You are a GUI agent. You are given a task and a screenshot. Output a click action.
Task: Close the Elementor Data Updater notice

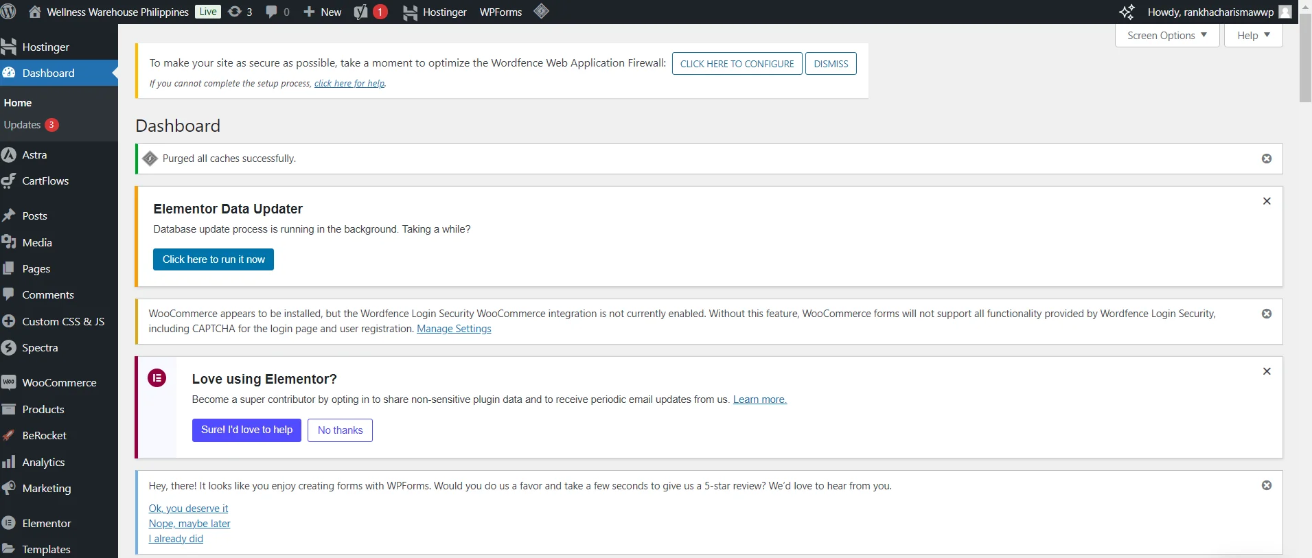(x=1267, y=201)
